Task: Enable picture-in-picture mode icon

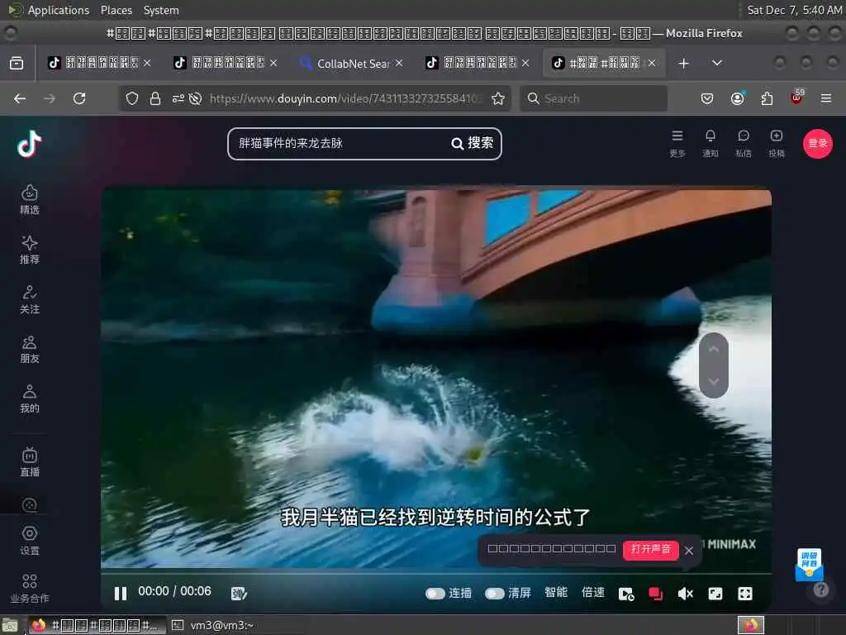Action: click(715, 594)
